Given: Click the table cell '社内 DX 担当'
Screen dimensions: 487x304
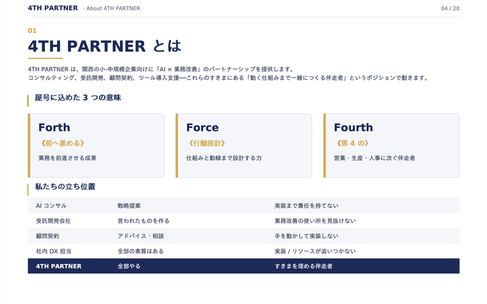Looking at the screenshot, I should click(x=53, y=252).
